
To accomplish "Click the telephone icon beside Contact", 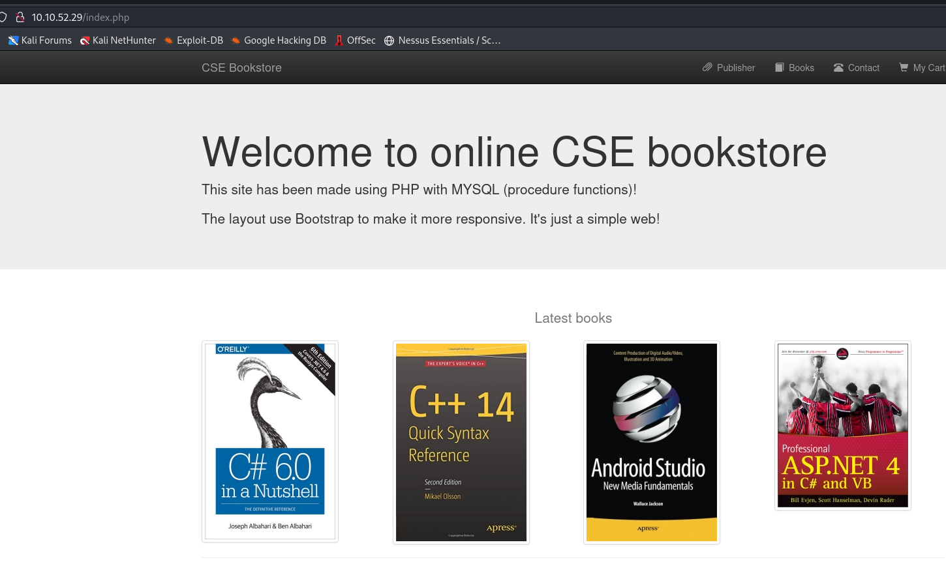I will (838, 67).
